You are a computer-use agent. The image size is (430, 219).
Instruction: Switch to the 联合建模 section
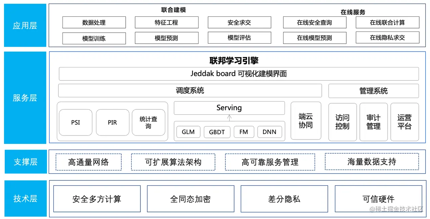pos(173,10)
